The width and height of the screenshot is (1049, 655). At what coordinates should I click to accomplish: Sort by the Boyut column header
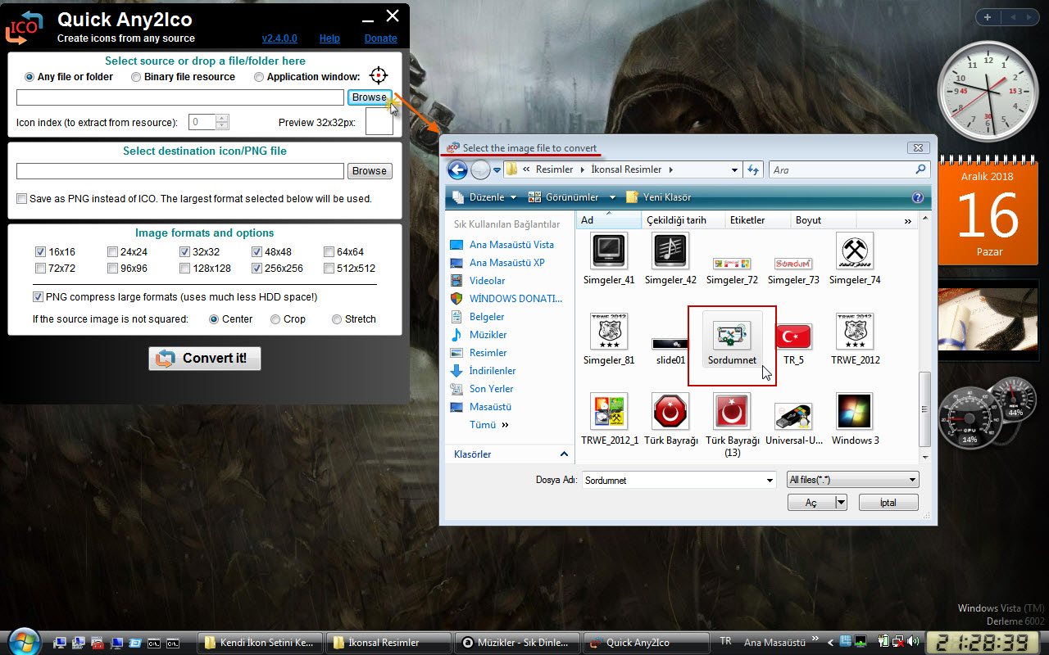pyautogui.click(x=824, y=220)
